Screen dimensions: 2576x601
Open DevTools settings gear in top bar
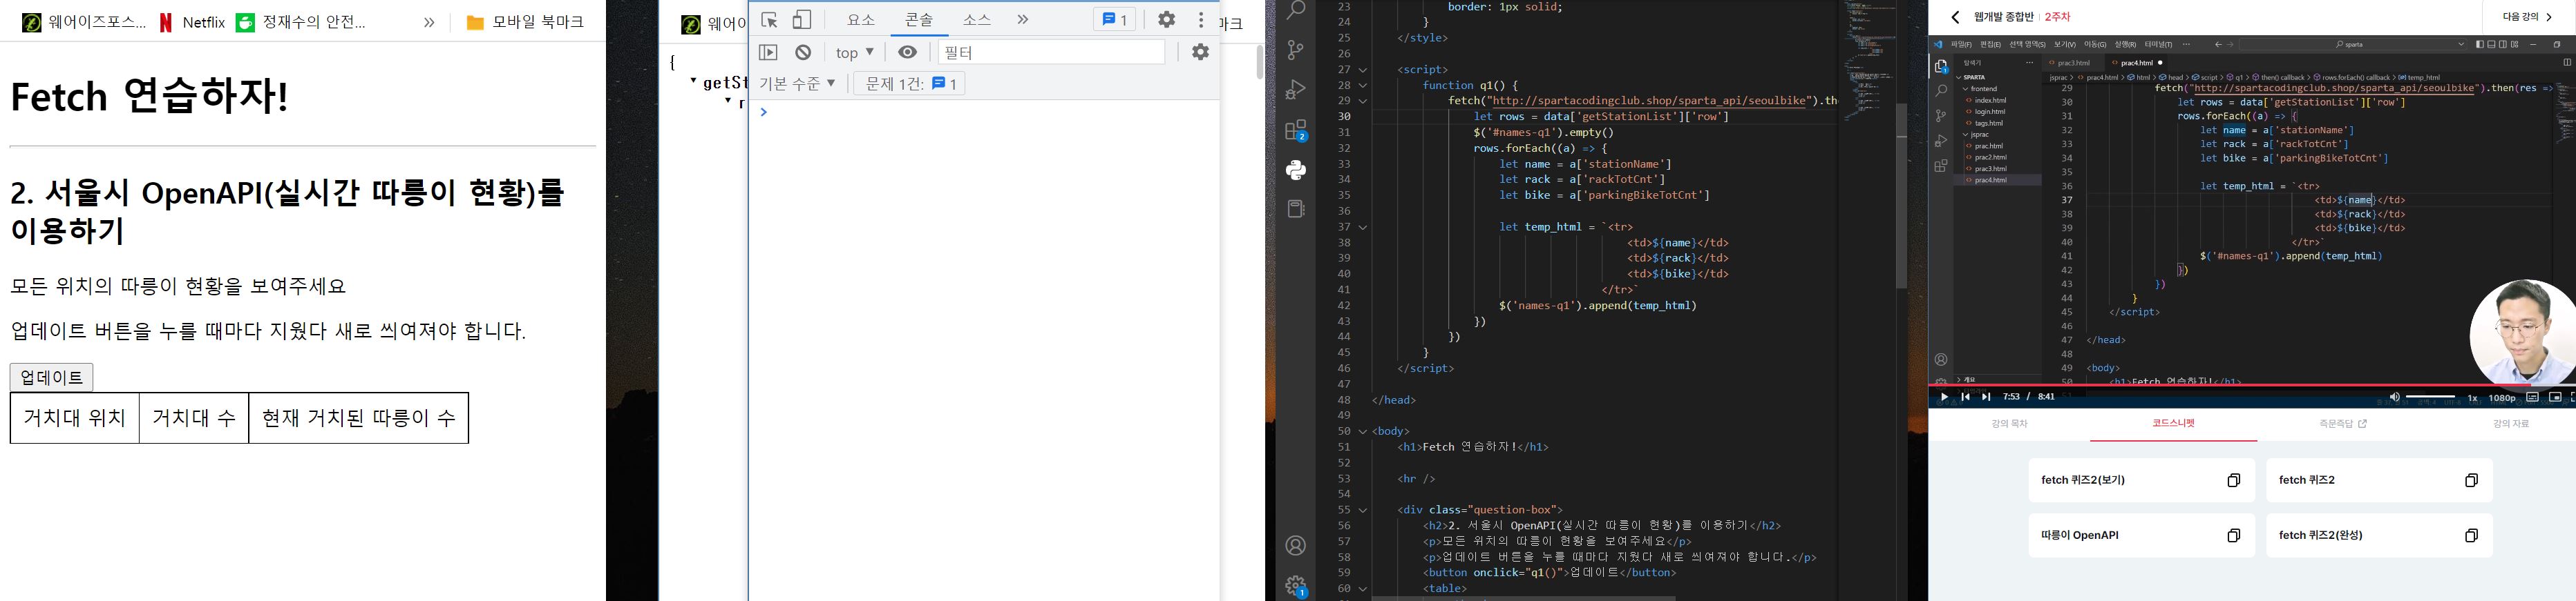(x=1166, y=20)
